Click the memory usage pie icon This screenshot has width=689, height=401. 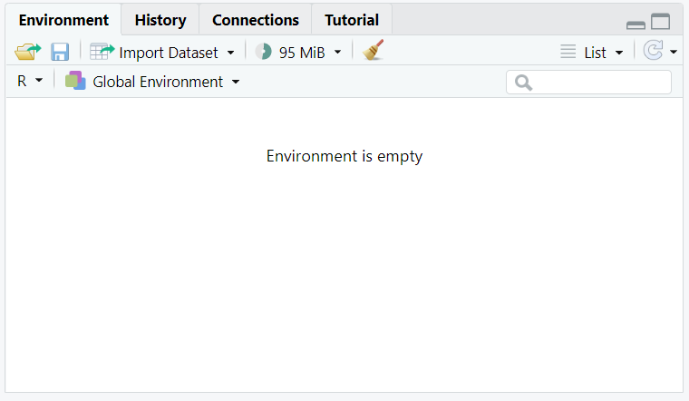264,52
